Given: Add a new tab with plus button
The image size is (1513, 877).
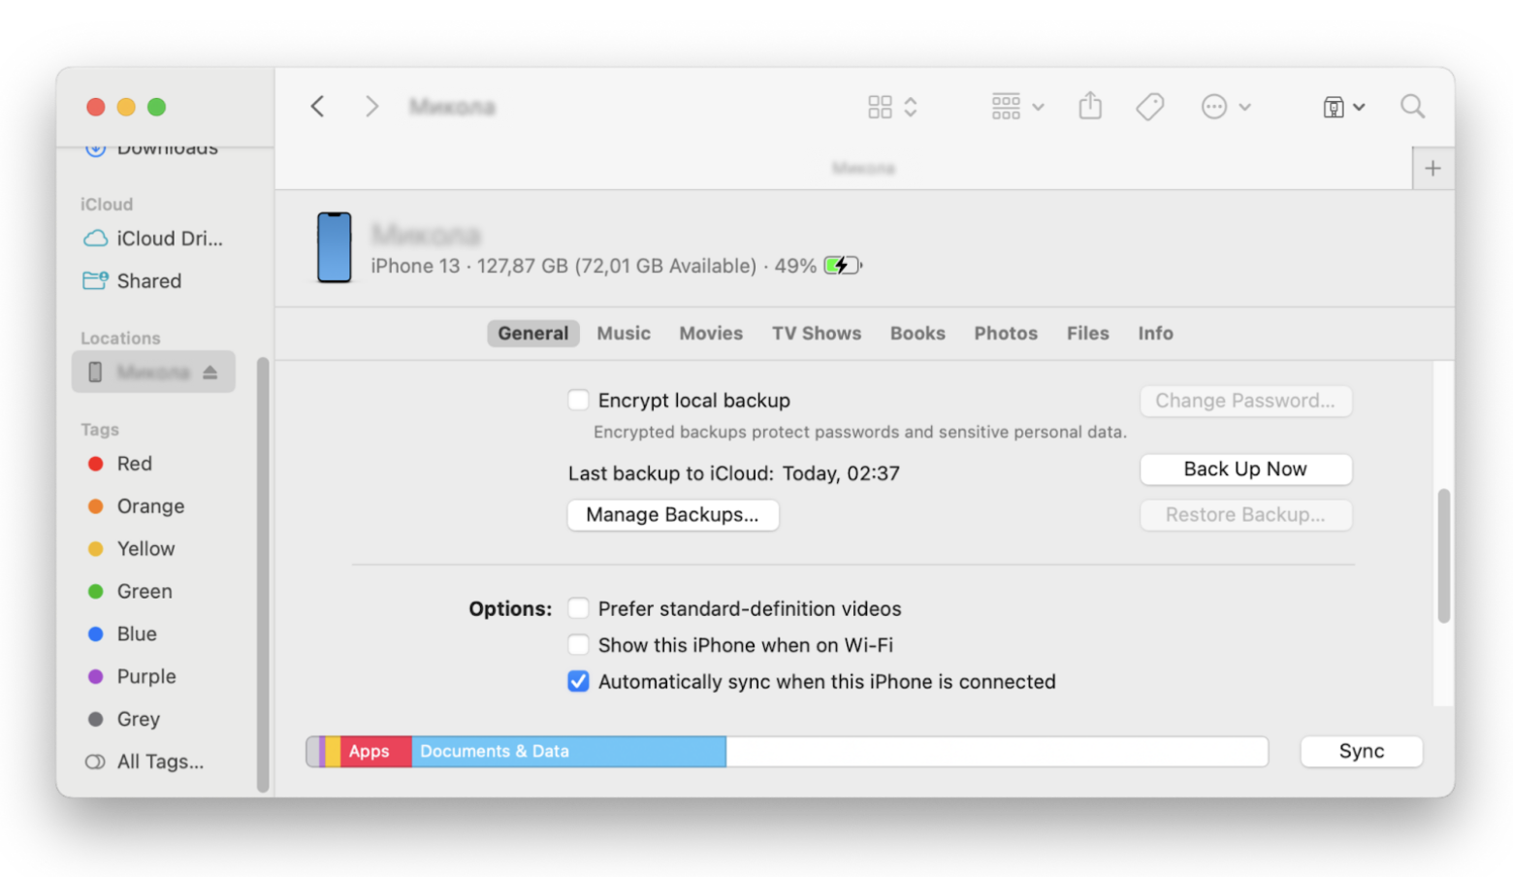Looking at the screenshot, I should click(x=1433, y=168).
